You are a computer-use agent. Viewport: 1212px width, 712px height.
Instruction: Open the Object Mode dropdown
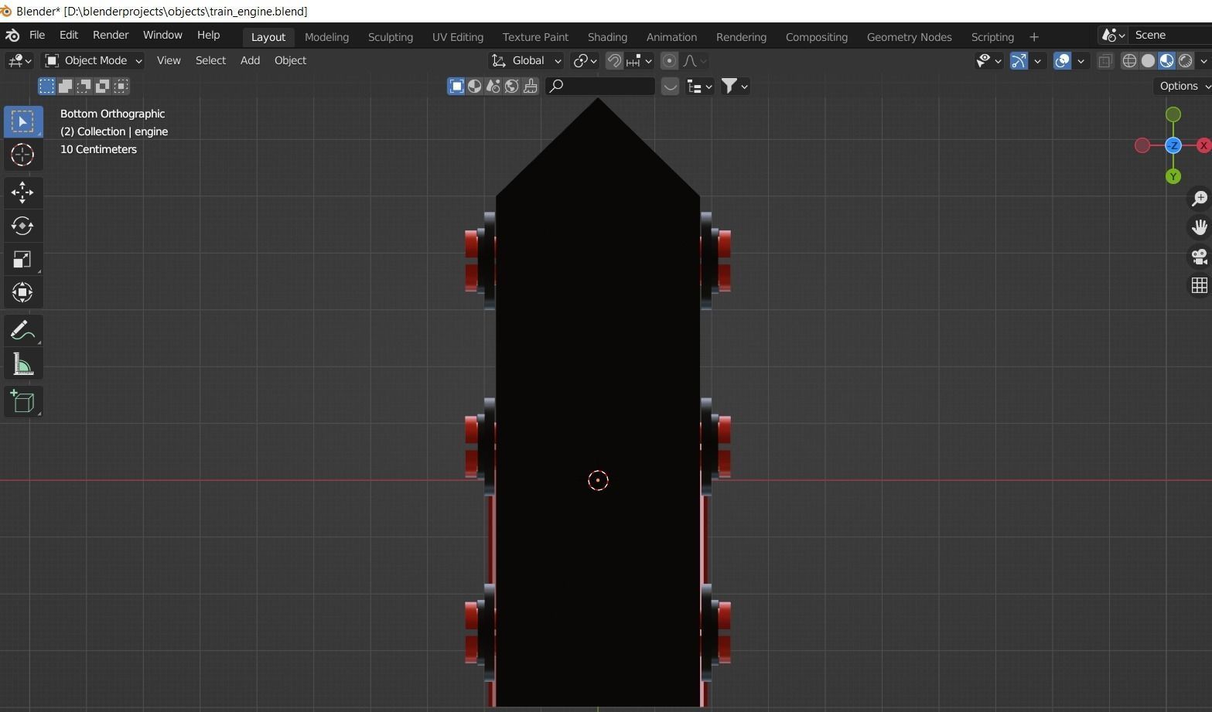(x=94, y=60)
